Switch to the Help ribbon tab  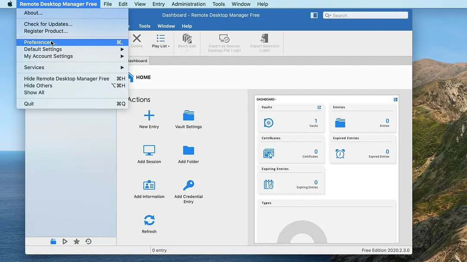(x=187, y=26)
